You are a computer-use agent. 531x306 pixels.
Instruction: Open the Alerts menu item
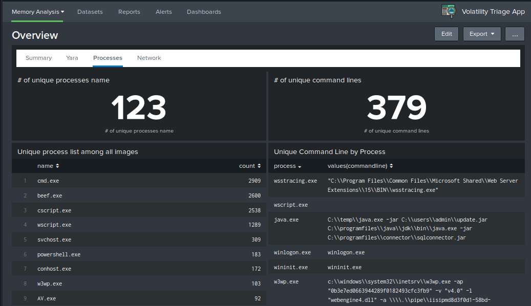point(163,12)
